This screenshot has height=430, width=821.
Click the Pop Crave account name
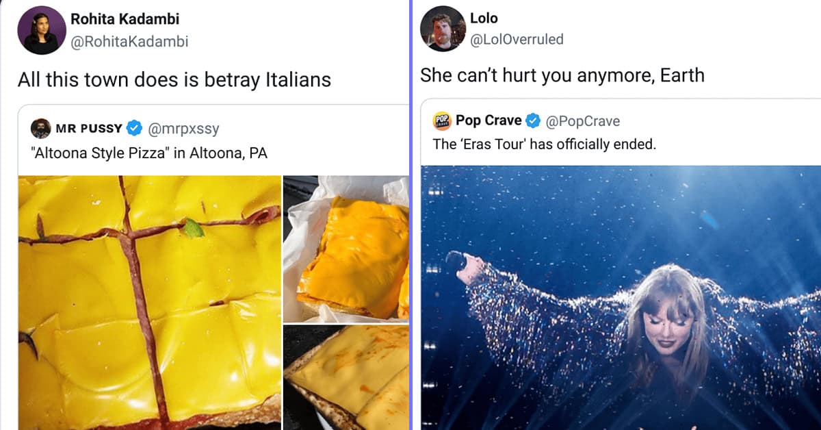488,121
